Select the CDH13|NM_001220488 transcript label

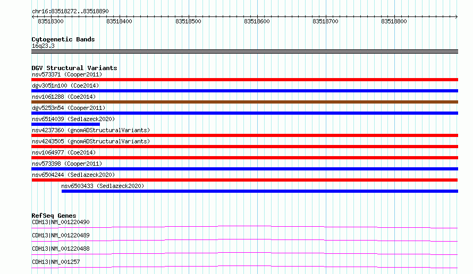61,249
